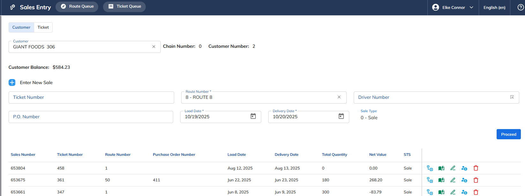This screenshot has height=196, width=525.
Task: Open the Load Date calendar picker
Action: click(x=253, y=116)
